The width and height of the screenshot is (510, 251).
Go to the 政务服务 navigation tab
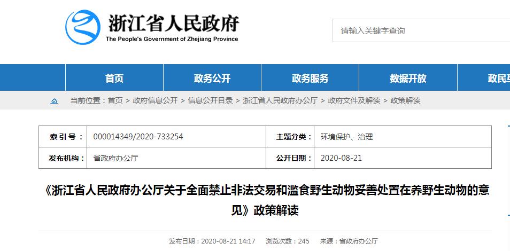(310, 78)
